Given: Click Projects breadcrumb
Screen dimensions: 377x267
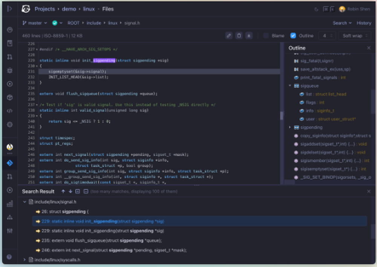Looking at the screenshot, I should pos(45,9).
